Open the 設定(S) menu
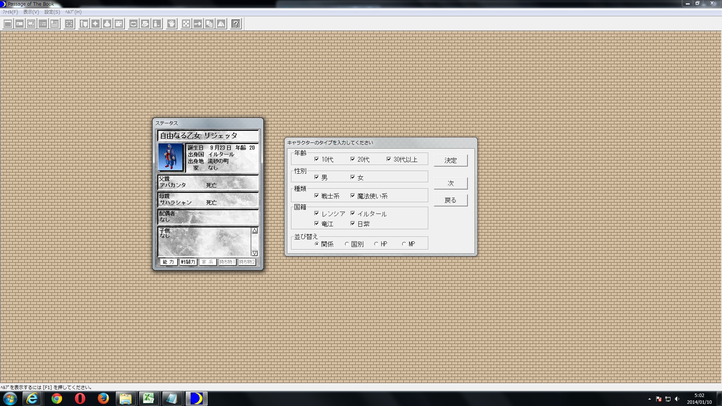 52,12
